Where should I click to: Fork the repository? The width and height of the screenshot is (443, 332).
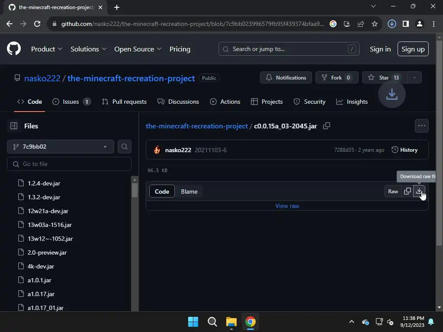[337, 78]
